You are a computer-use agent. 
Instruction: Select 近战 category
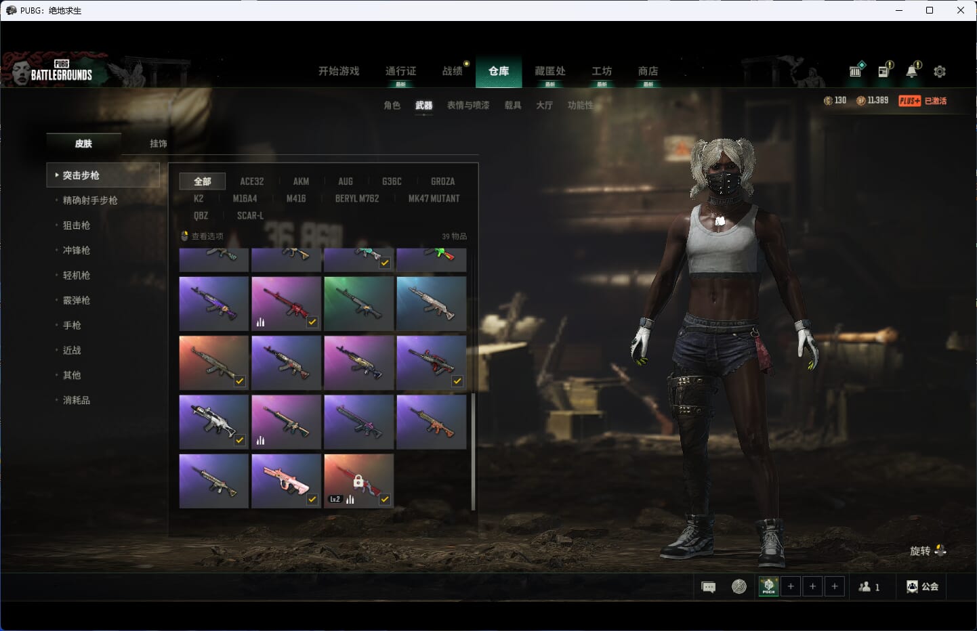[x=72, y=351]
